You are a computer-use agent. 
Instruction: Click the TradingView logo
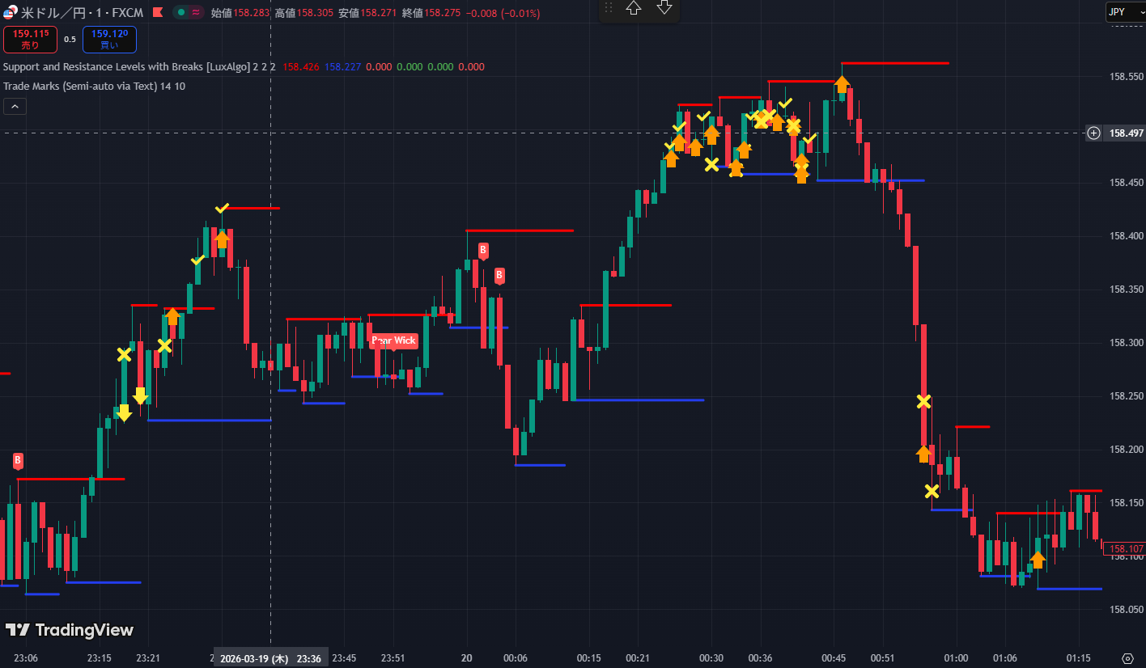(x=70, y=630)
